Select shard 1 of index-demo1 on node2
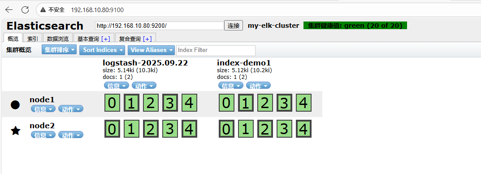 tap(246, 129)
